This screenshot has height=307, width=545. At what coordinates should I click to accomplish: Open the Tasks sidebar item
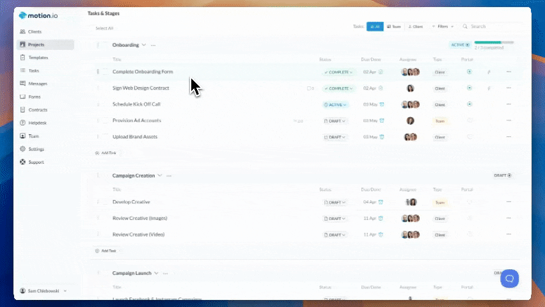click(29, 70)
